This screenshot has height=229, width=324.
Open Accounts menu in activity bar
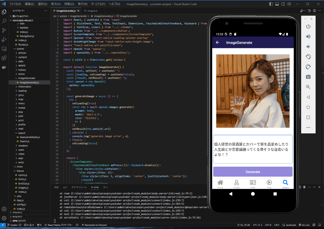point(4,209)
